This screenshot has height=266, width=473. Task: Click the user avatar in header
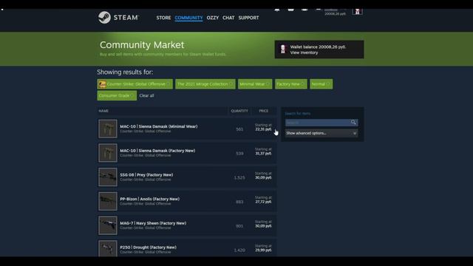[357, 12]
